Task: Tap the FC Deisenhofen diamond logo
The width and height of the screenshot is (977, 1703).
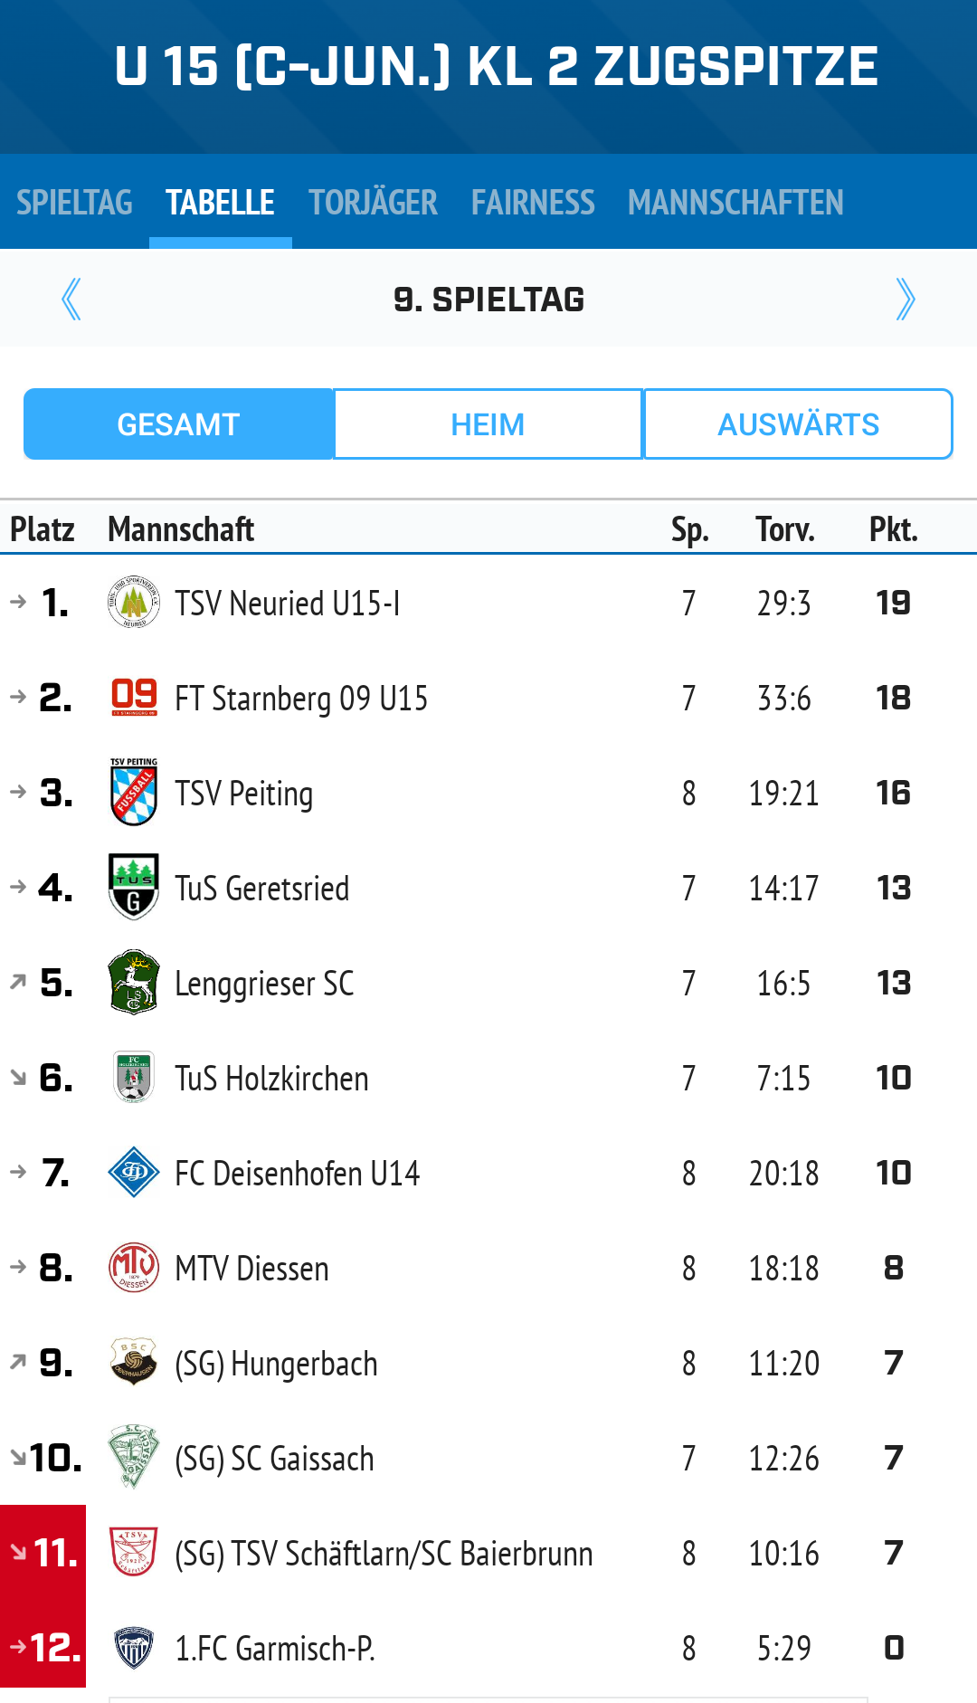Action: click(x=134, y=1172)
